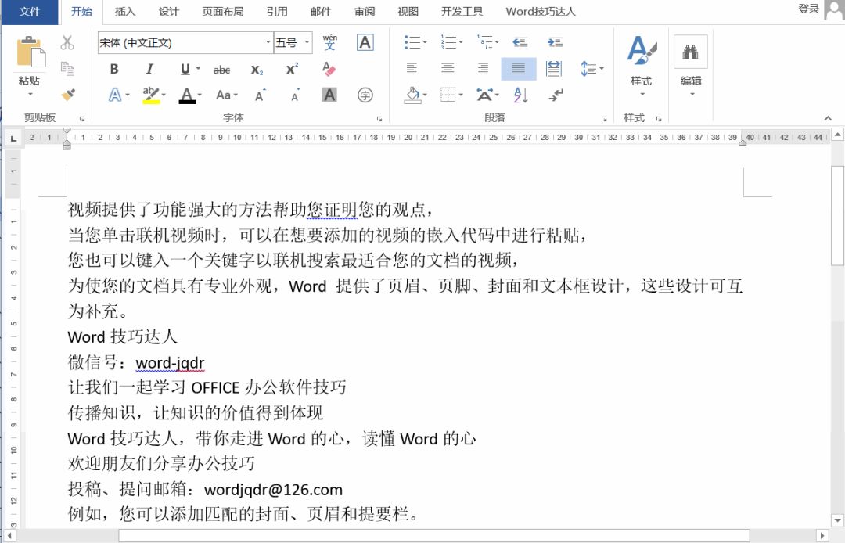Toggle Strikethrough abc formatting
Viewport: 845px width, 543px height.
pos(221,70)
